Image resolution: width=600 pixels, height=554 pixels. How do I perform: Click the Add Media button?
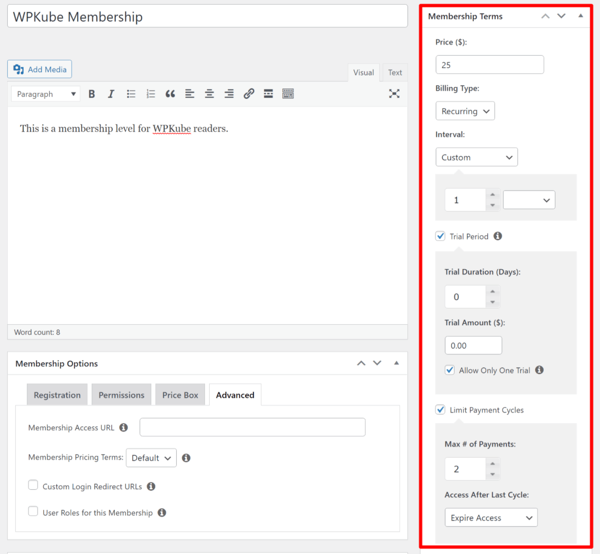pyautogui.click(x=39, y=69)
